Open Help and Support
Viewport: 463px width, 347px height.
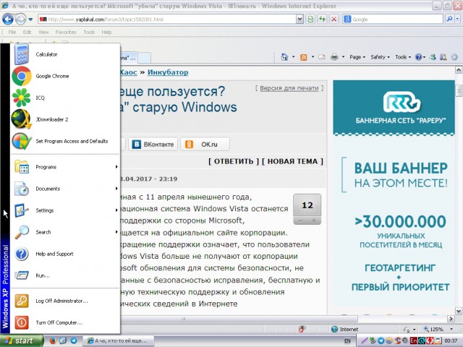[x=65, y=254]
